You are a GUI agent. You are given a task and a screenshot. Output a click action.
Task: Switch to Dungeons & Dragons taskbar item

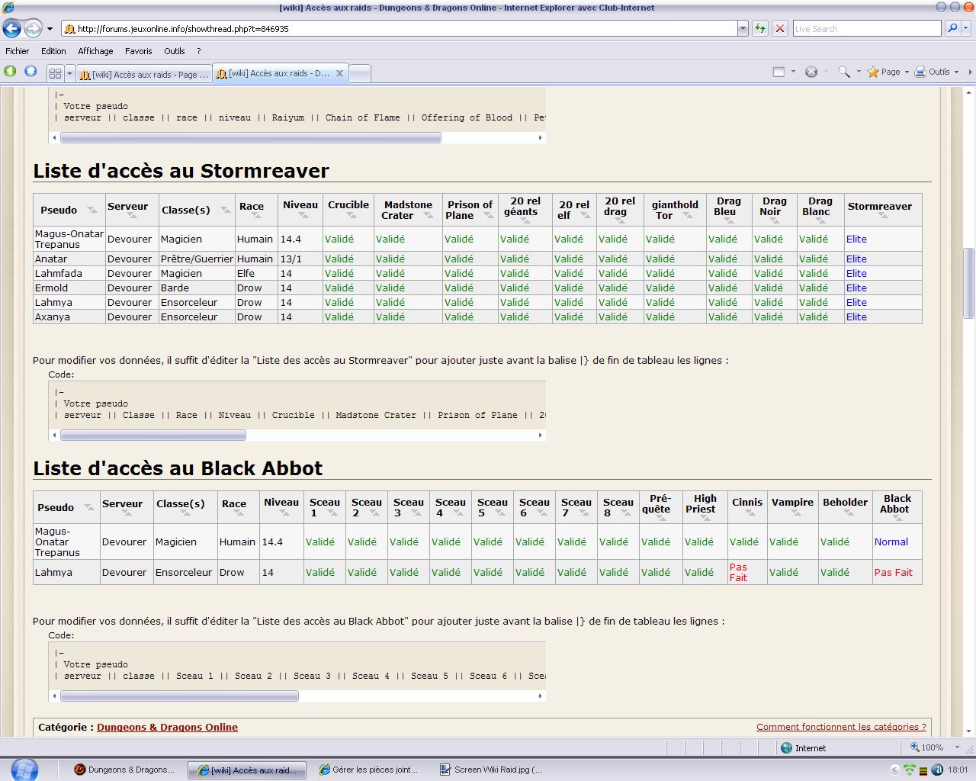pos(126,770)
